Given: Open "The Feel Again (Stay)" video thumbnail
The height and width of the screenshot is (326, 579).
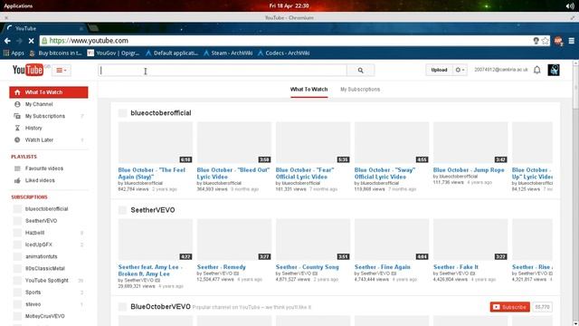Looking at the screenshot, I should (x=155, y=143).
